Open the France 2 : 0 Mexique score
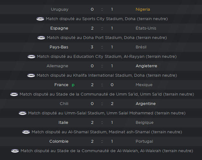This screenshot has height=160, width=202. coord(102,85)
